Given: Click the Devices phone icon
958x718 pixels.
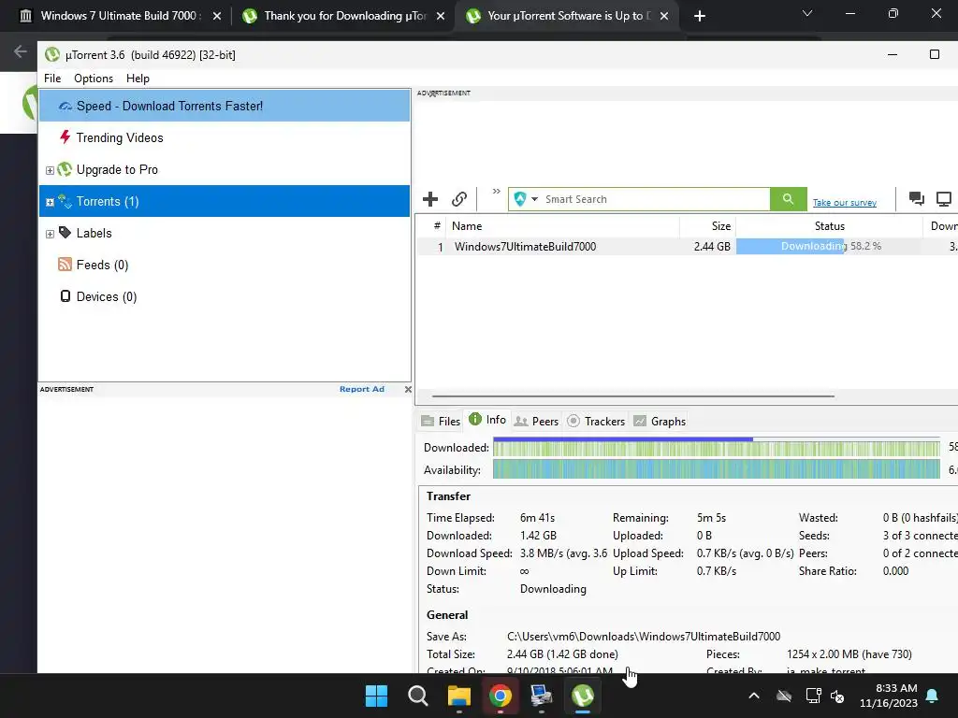Looking at the screenshot, I should coord(65,296).
